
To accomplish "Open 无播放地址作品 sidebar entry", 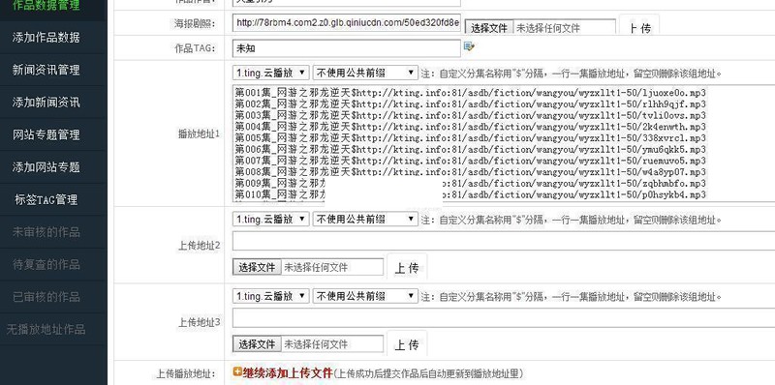I will point(46,329).
